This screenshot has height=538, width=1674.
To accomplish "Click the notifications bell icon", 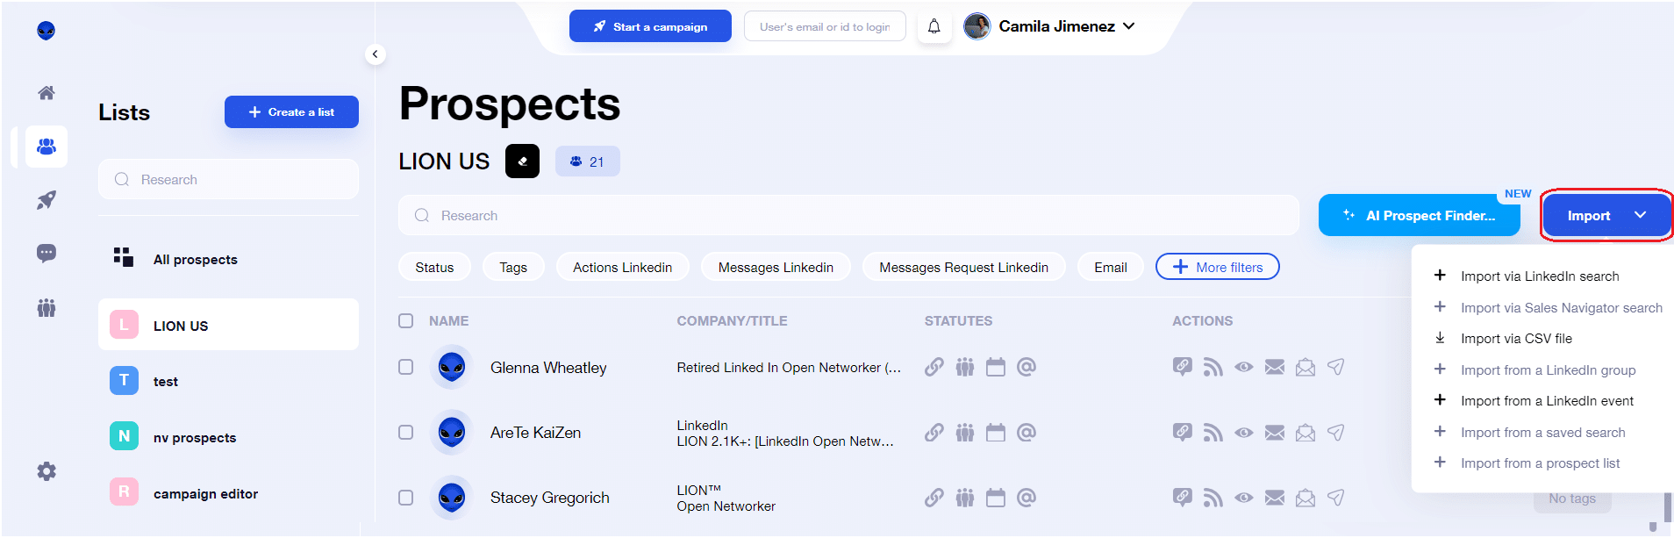I will (x=934, y=26).
